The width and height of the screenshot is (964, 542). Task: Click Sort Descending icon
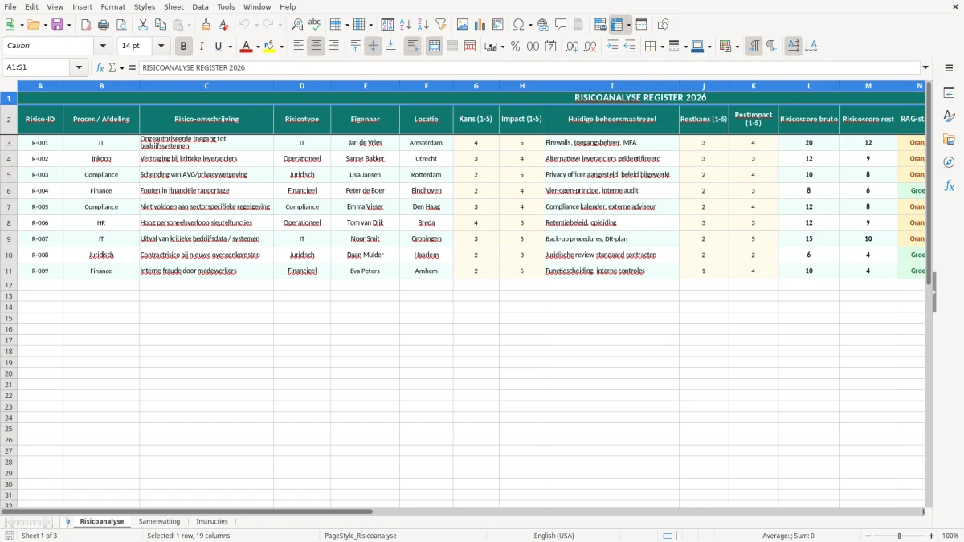point(423,25)
